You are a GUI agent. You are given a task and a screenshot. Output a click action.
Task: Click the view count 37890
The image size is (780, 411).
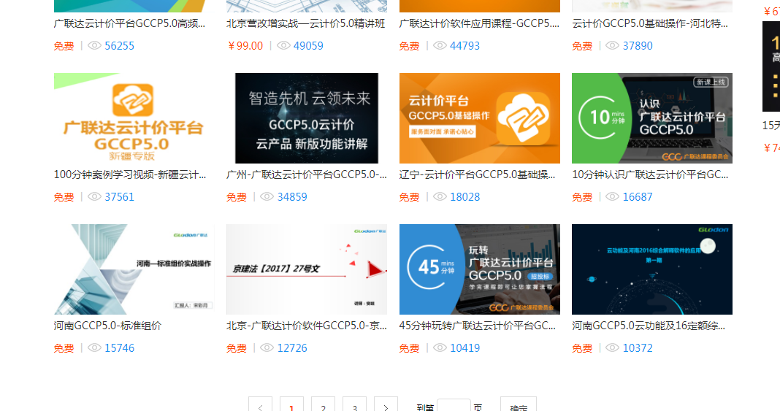638,46
